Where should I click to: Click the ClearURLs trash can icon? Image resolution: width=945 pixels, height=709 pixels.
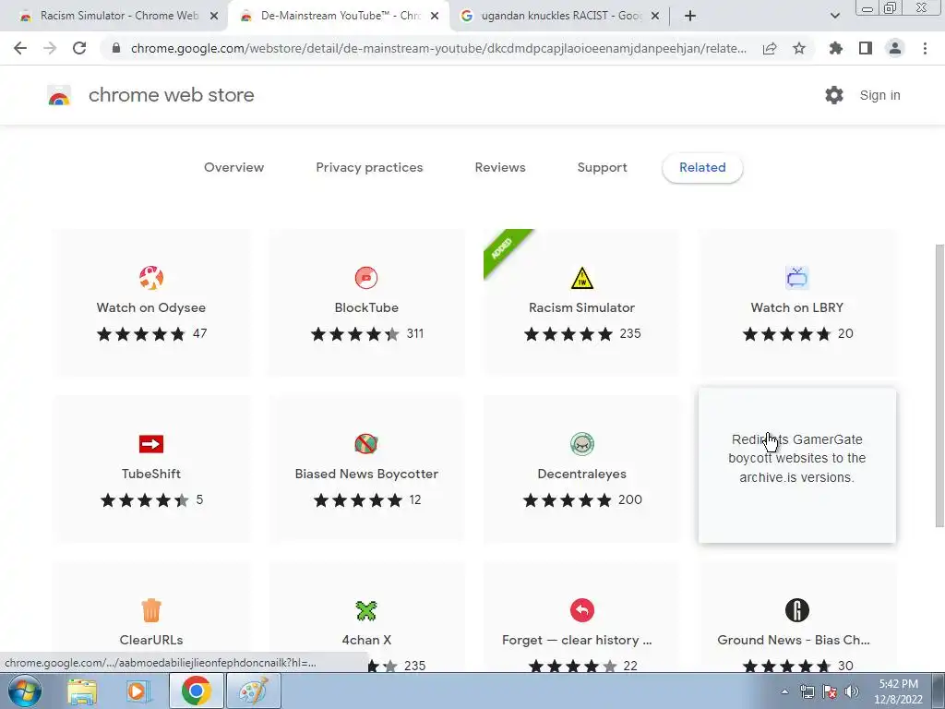pyautogui.click(x=151, y=610)
